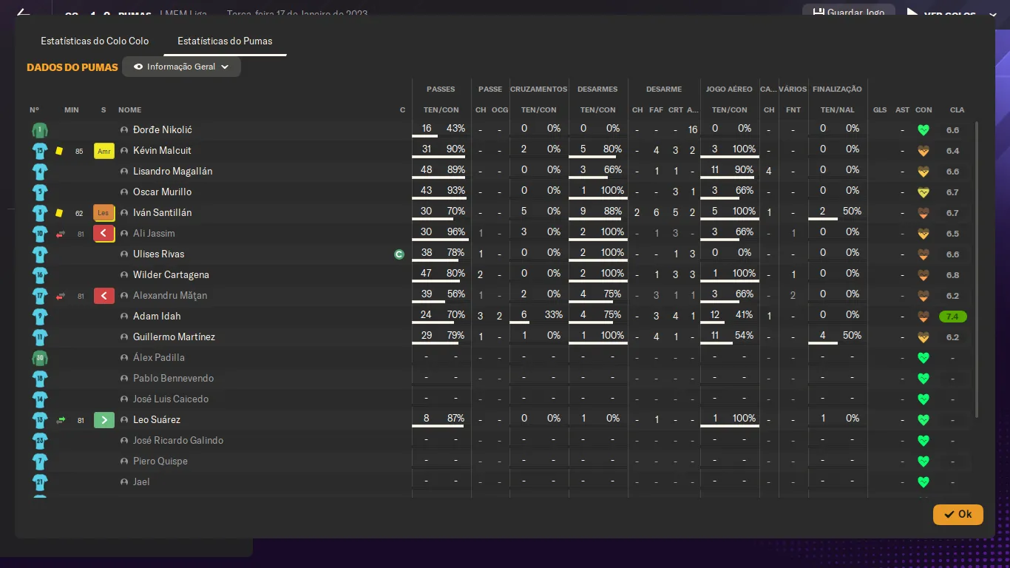Click Leo Suárez's green swap arrows icon
This screenshot has width=1010, height=568.
[x=61, y=420]
